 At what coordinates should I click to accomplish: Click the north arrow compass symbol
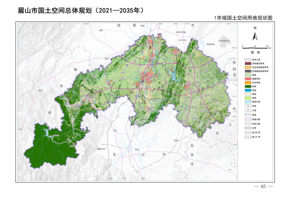click(255, 36)
